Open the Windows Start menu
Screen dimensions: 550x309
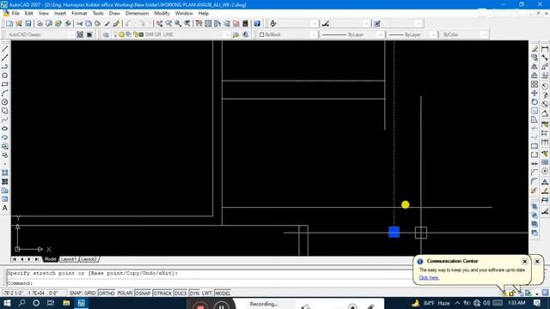point(7,303)
